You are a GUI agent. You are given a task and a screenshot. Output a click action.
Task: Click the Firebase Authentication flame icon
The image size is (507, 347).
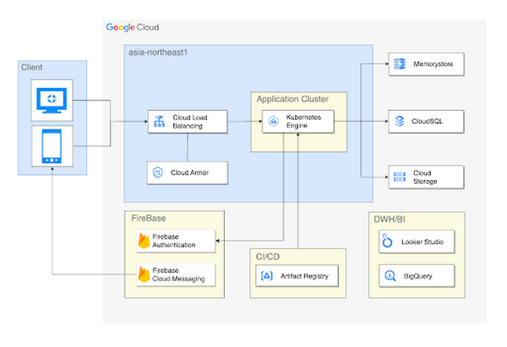pyautogui.click(x=144, y=241)
